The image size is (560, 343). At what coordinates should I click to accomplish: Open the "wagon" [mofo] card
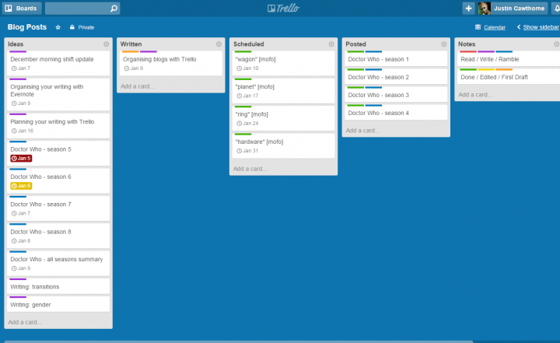pyautogui.click(x=284, y=63)
